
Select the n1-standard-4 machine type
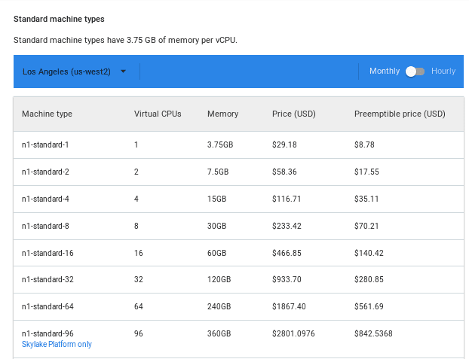(46, 199)
